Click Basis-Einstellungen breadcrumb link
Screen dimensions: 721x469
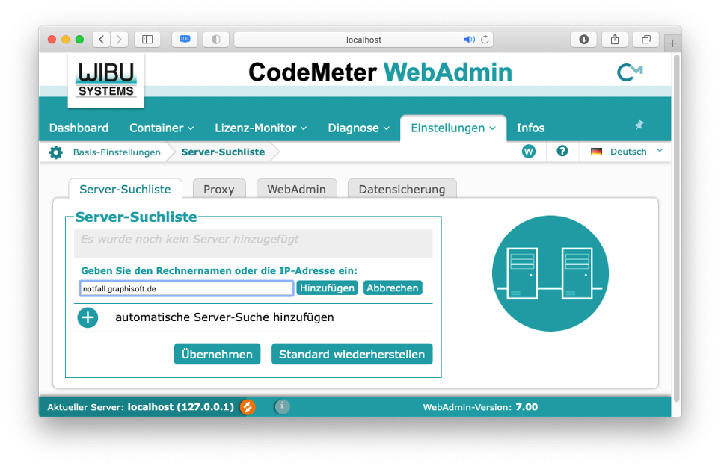[117, 152]
